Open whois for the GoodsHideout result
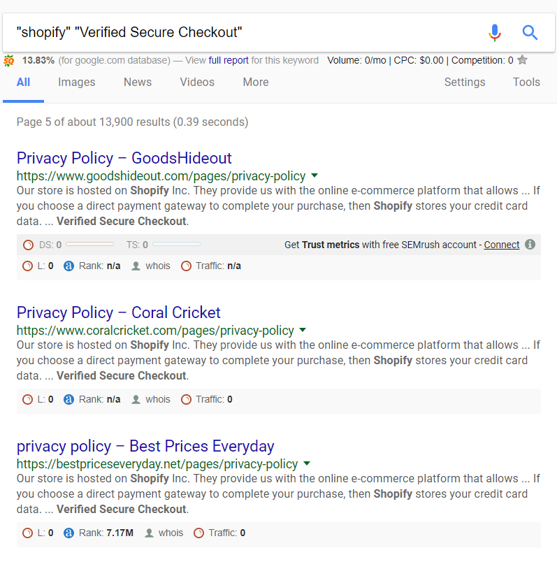This screenshot has width=557, height=562. click(151, 266)
